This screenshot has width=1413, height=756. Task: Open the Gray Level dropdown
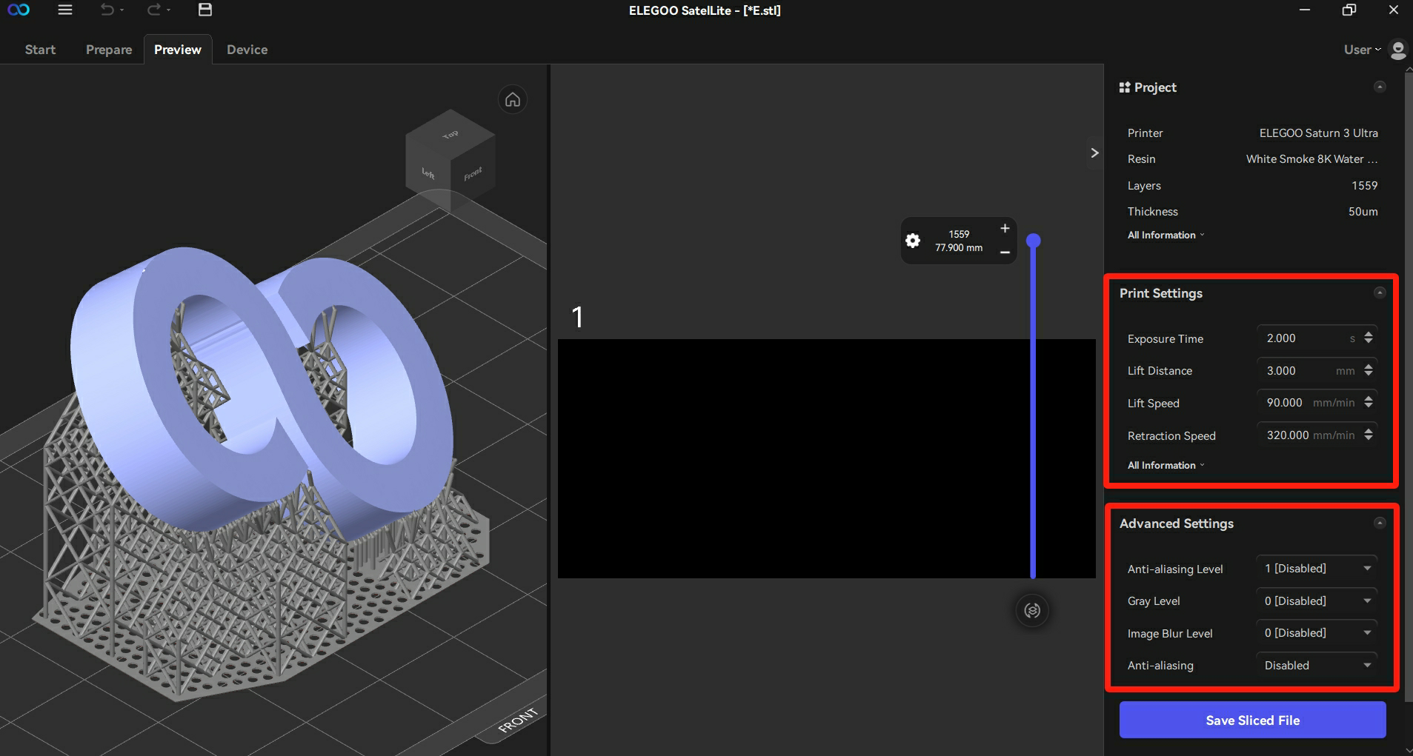[x=1317, y=601]
